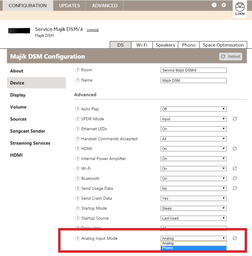Image resolution: width=252 pixels, height=256 pixels.
Task: Open Songcast Sender section in sidebar
Action: tap(27, 131)
